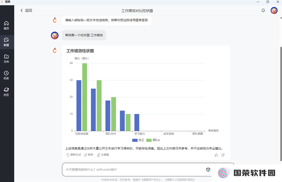This screenshot has height=182, width=282.
Task: Open the Home (首页) sidebar item
Action: point(6,25)
